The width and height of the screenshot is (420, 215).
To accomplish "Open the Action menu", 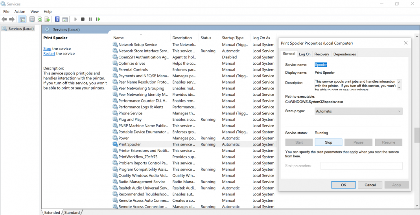I will pyautogui.click(x=20, y=11).
